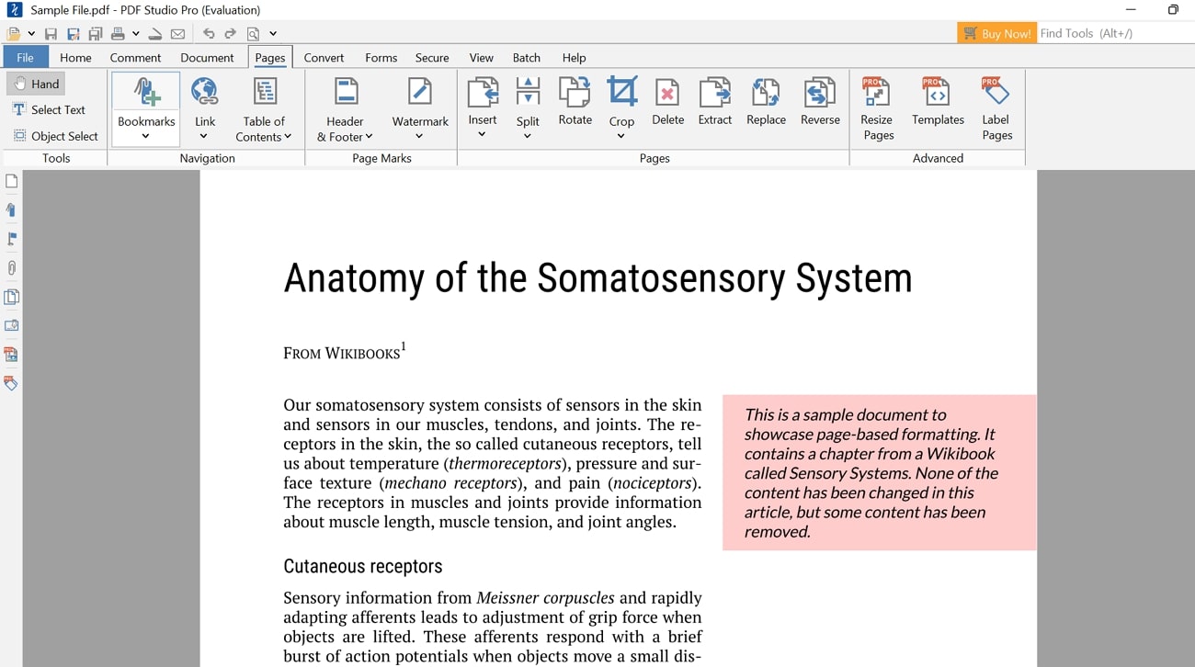Expand the Link dropdown arrow

(x=204, y=137)
